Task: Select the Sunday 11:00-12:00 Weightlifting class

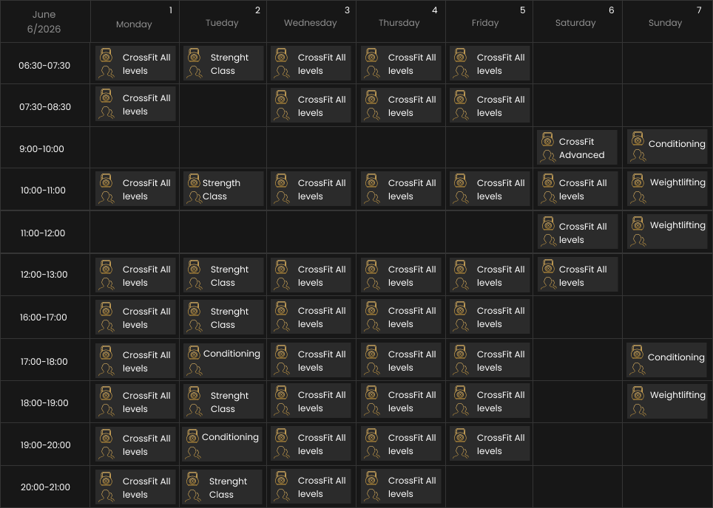Action: 667,232
